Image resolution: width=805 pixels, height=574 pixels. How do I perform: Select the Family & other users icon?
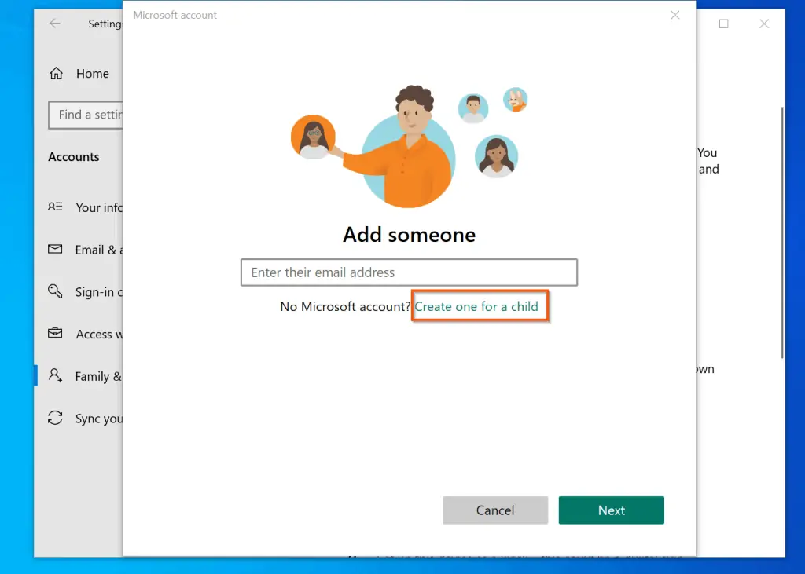pos(55,376)
